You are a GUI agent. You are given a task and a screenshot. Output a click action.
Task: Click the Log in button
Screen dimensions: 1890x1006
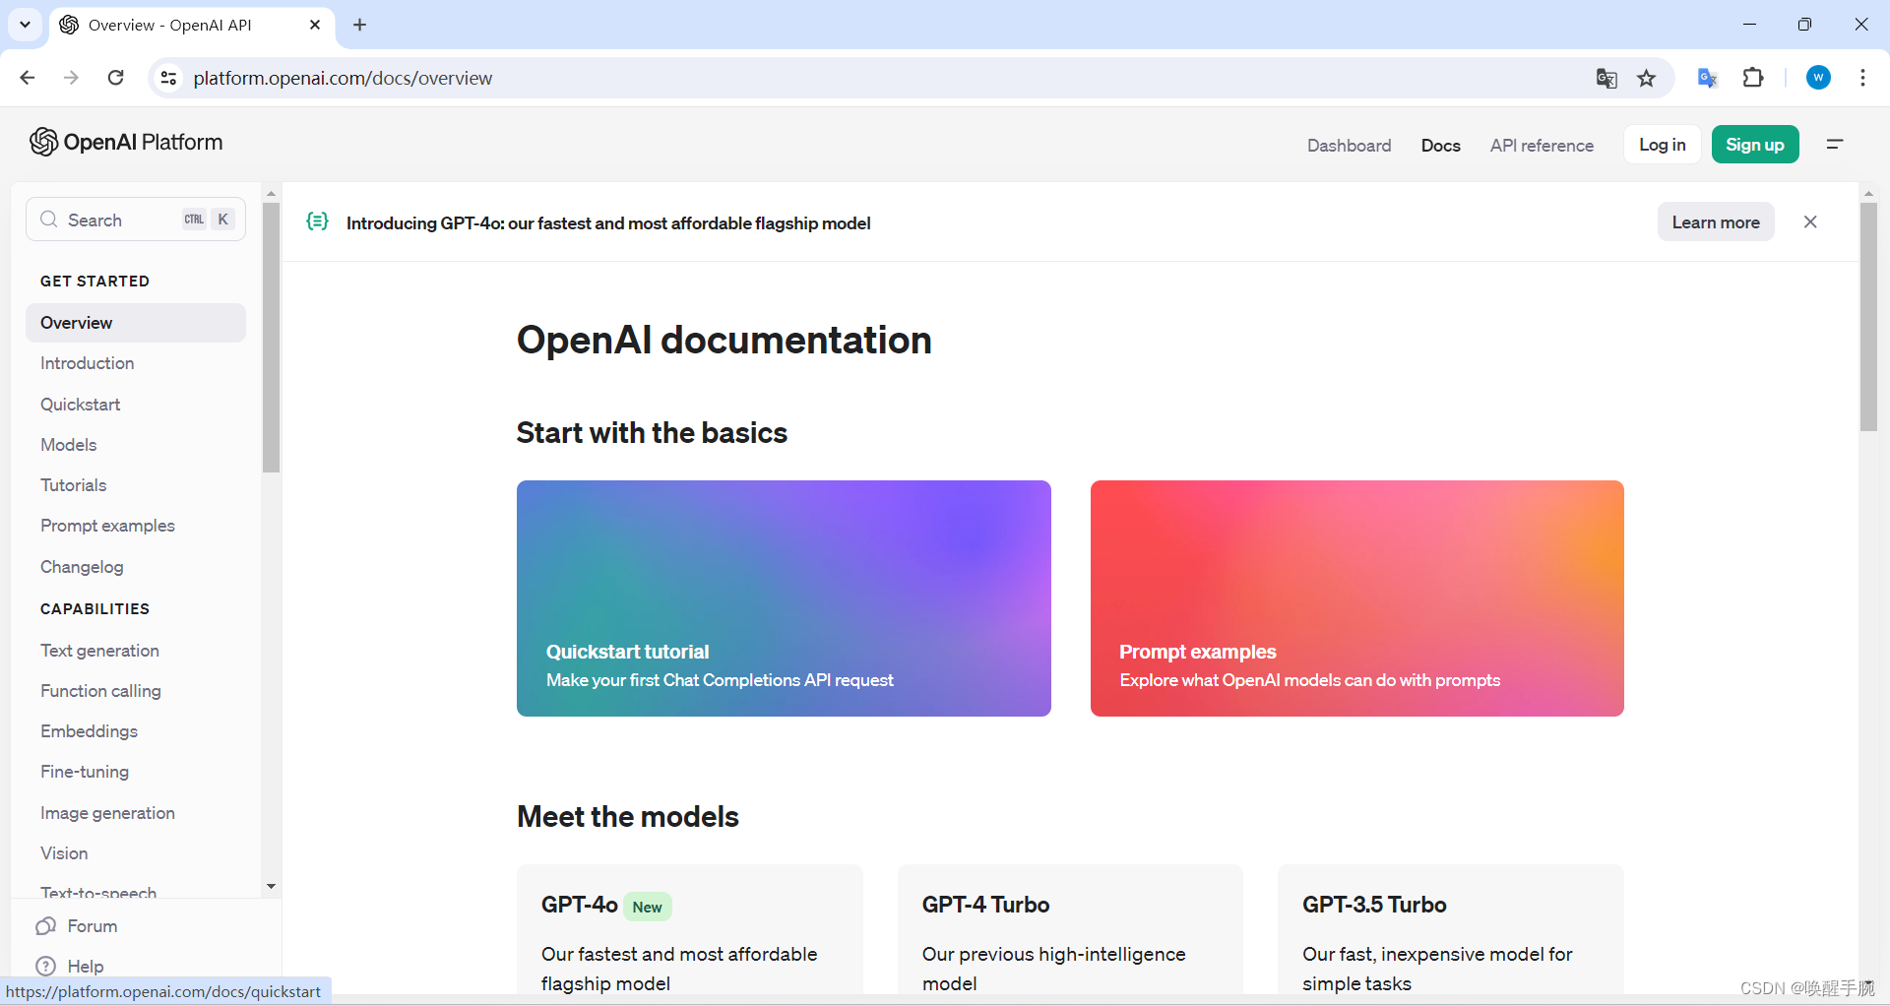click(x=1662, y=145)
